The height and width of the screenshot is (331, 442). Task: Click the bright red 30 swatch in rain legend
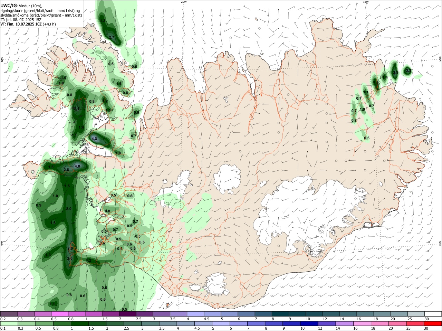point(433,323)
